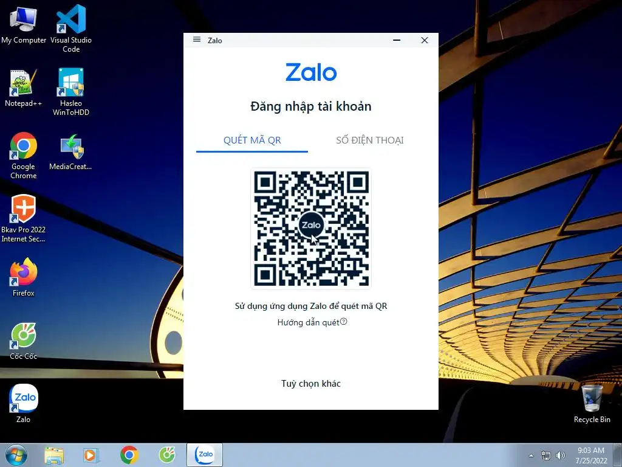The image size is (622, 467).
Task: Open Tuỳ chọn khác options
Action: tap(311, 384)
